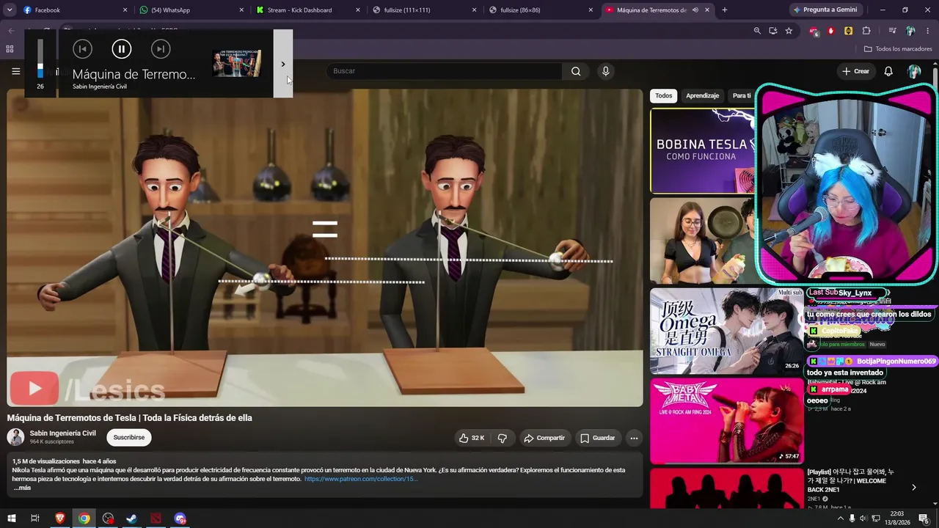Start voice search with microphone icon
Screen dimensions: 939x528
605,71
